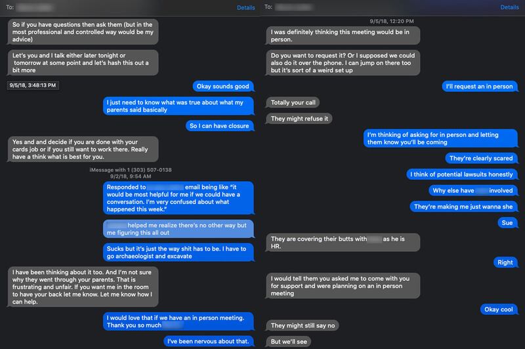Click the phone number in the iMessage header

pyautogui.click(x=153, y=169)
